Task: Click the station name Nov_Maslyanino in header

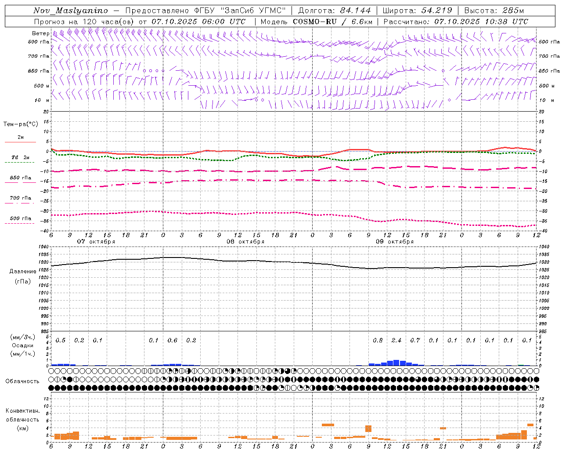Action: tap(71, 11)
